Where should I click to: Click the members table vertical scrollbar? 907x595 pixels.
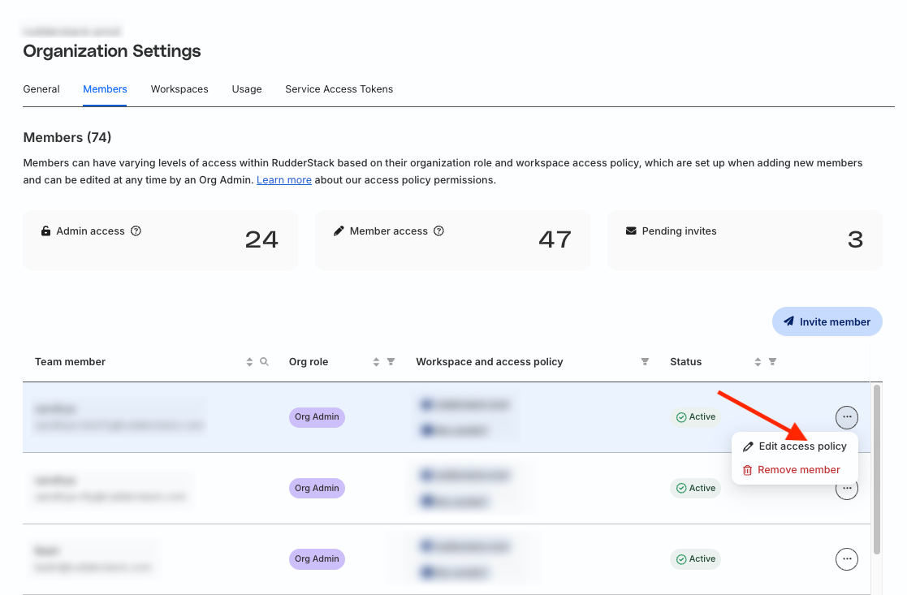[877, 469]
